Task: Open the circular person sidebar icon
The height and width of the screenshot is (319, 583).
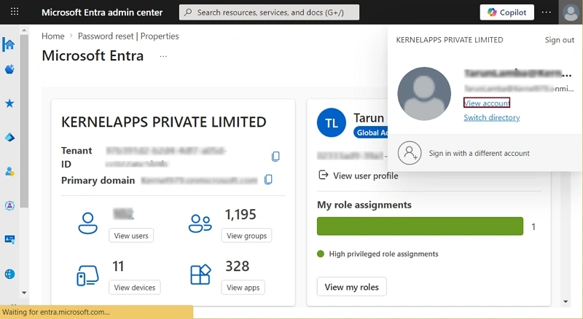Action: (9, 205)
